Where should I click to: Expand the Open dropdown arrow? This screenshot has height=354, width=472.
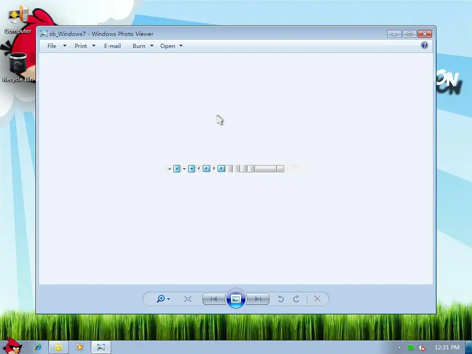pyautogui.click(x=181, y=46)
